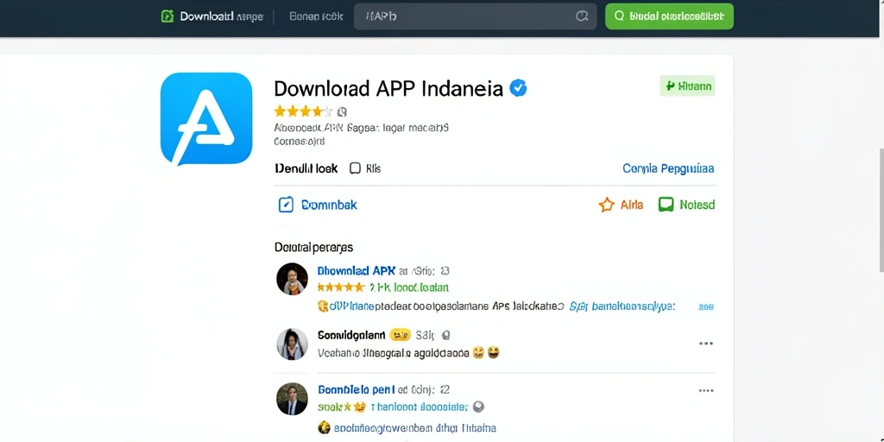This screenshot has height=442, width=884.
Task: Click the magnifier icon inside header search field
Action: (x=581, y=16)
